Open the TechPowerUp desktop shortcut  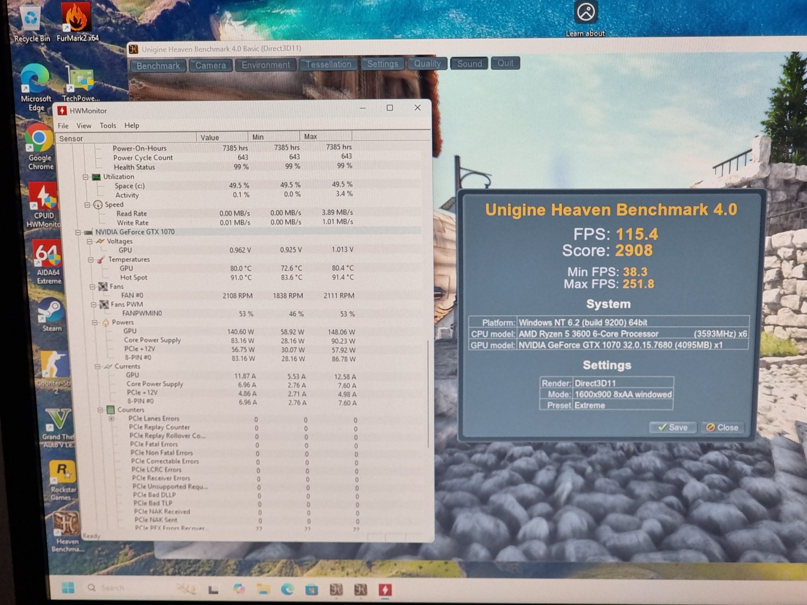80,84
